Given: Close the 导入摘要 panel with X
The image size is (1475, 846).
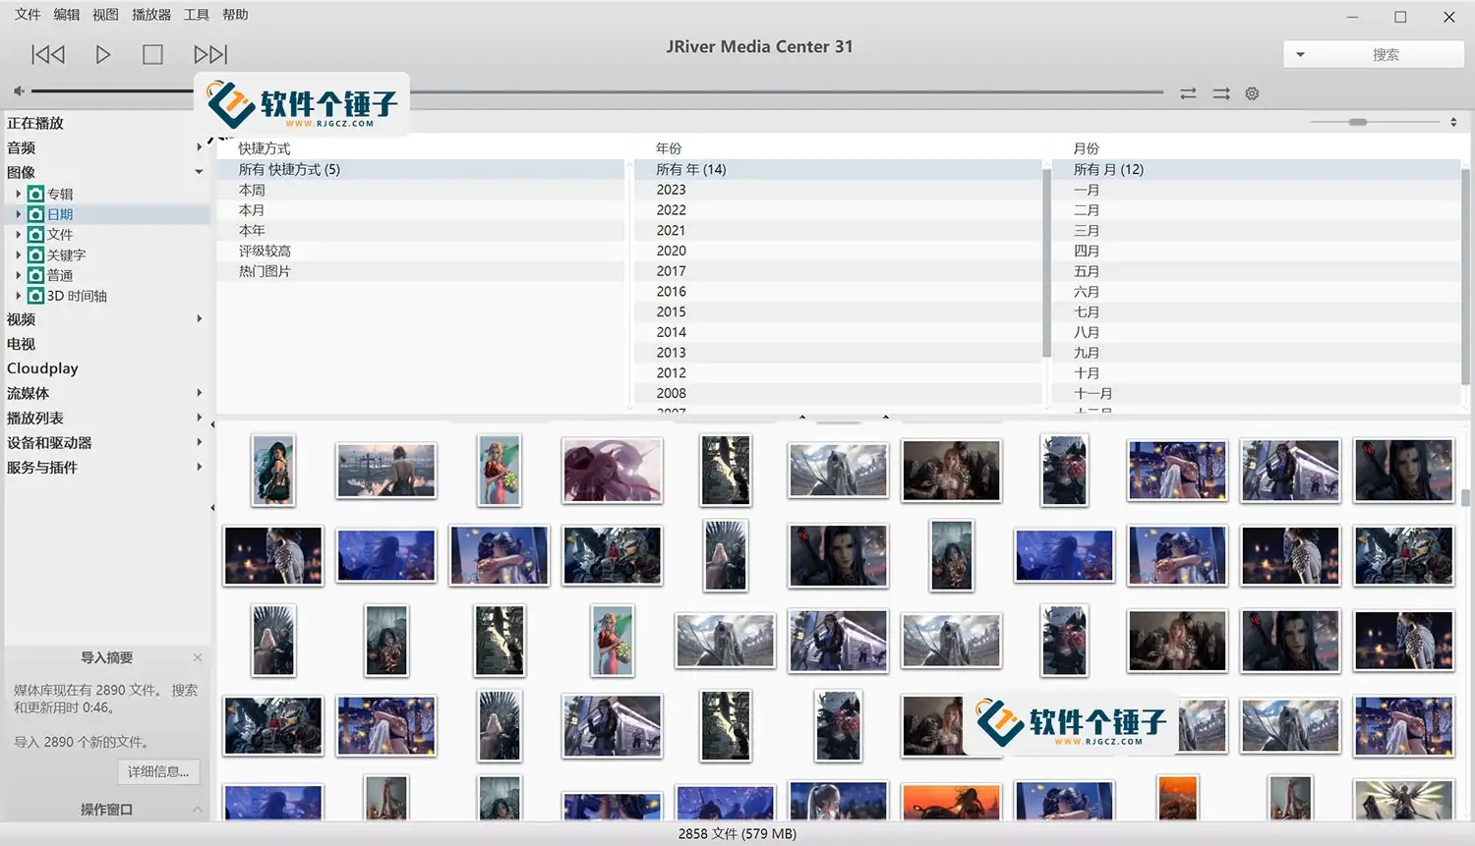Looking at the screenshot, I should (x=198, y=657).
